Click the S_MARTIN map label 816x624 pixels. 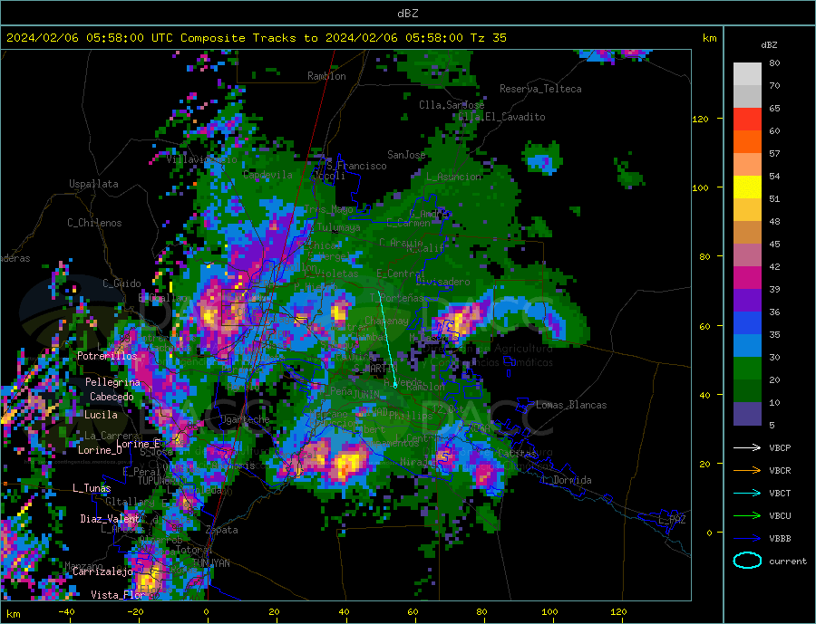pyautogui.click(x=375, y=369)
